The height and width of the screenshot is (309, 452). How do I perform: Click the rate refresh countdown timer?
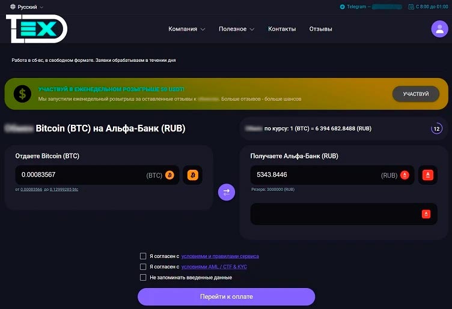pos(437,128)
